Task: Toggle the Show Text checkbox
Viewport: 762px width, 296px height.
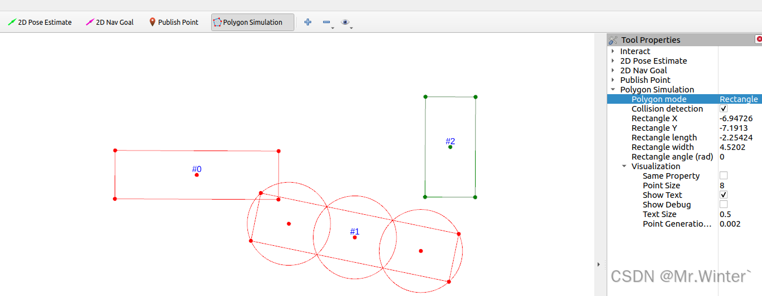Action: pos(724,195)
